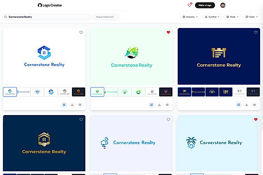Image resolution: width=263 pixels, height=175 pixels.
Task: Preview the green leaf hand logo
Action: (x=167, y=105)
